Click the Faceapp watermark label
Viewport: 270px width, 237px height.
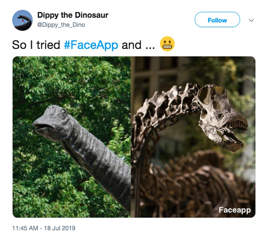point(235,210)
